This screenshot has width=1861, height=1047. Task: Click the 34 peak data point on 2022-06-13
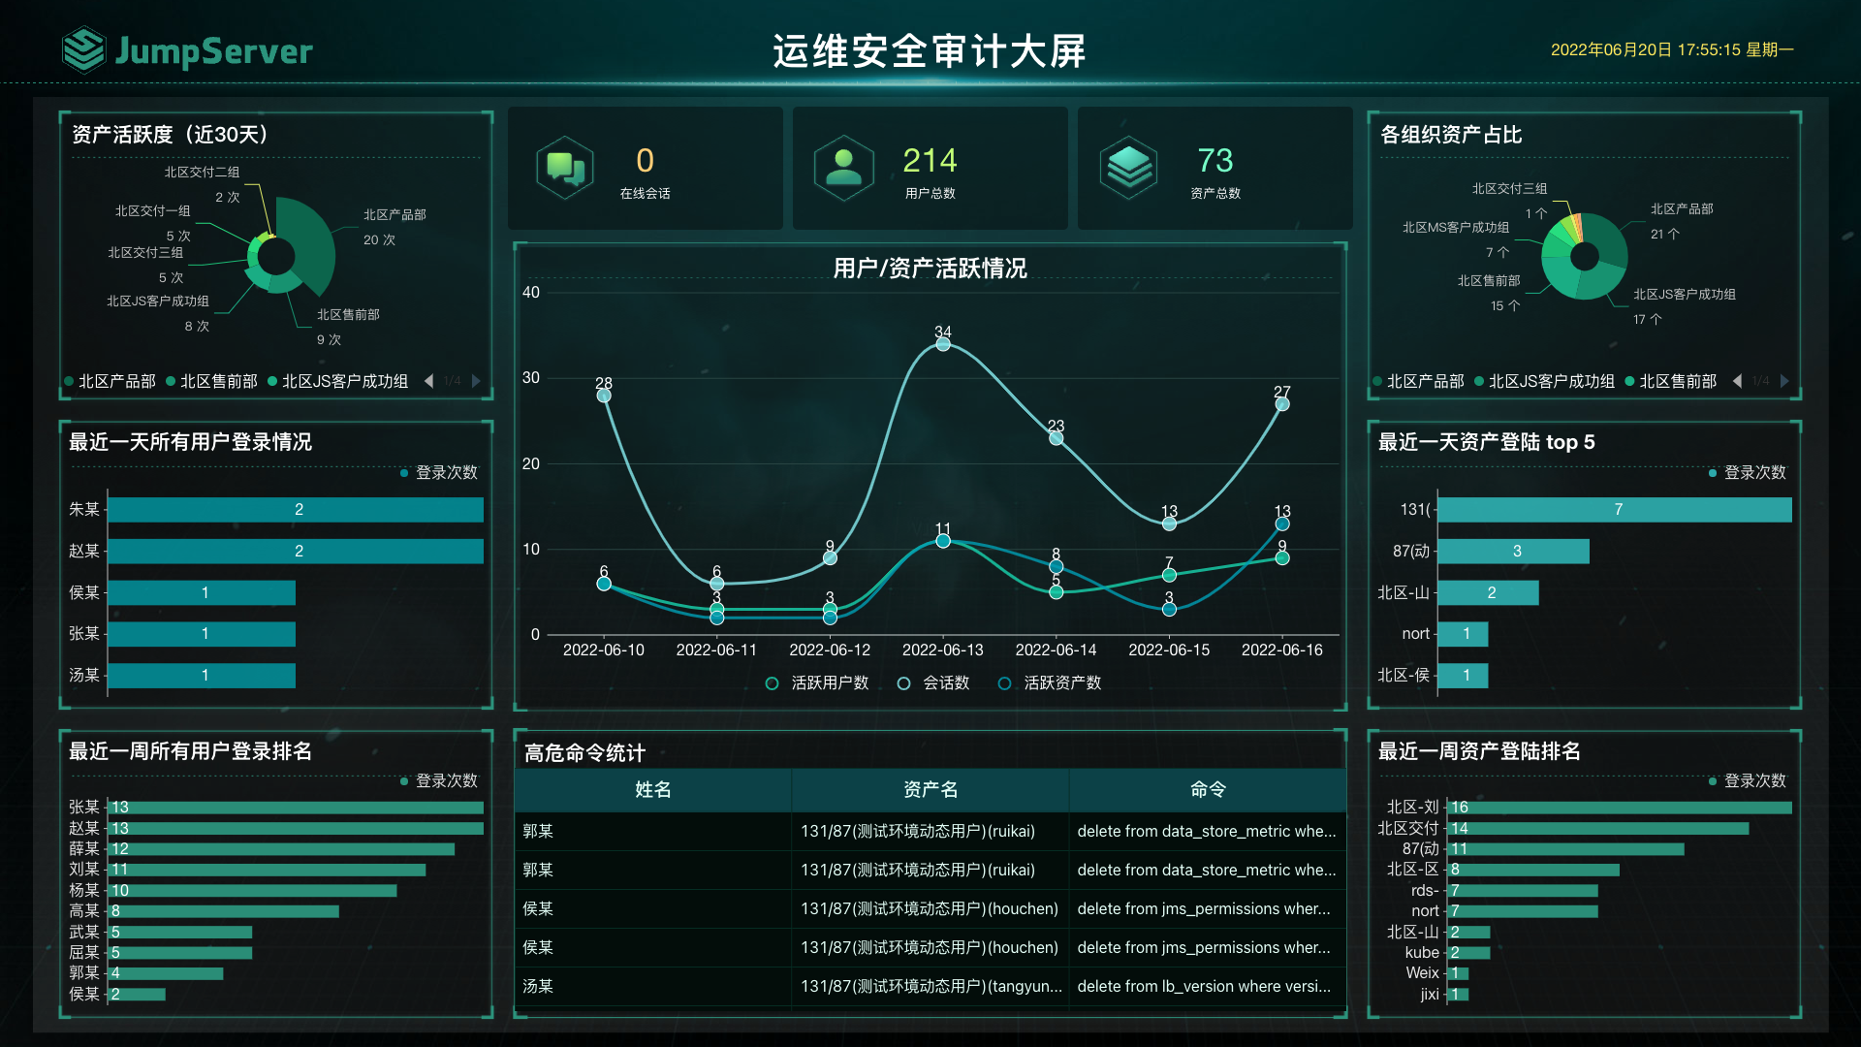(x=943, y=342)
